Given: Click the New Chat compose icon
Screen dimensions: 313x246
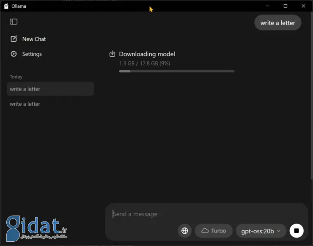Looking at the screenshot, I should [14, 39].
